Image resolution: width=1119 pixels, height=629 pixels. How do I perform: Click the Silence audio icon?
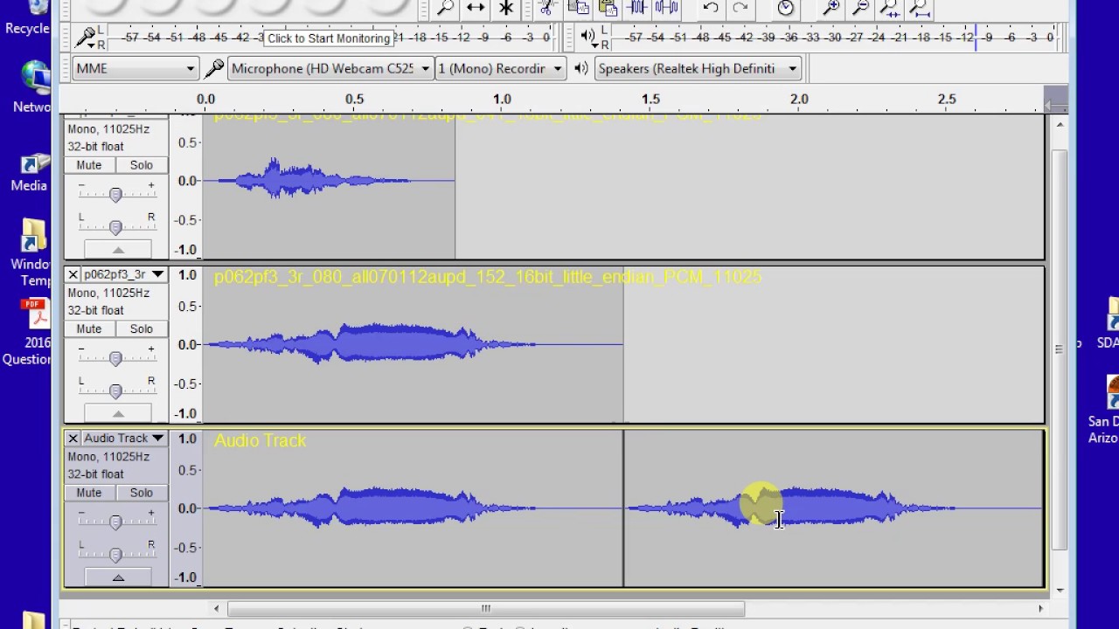pos(667,8)
